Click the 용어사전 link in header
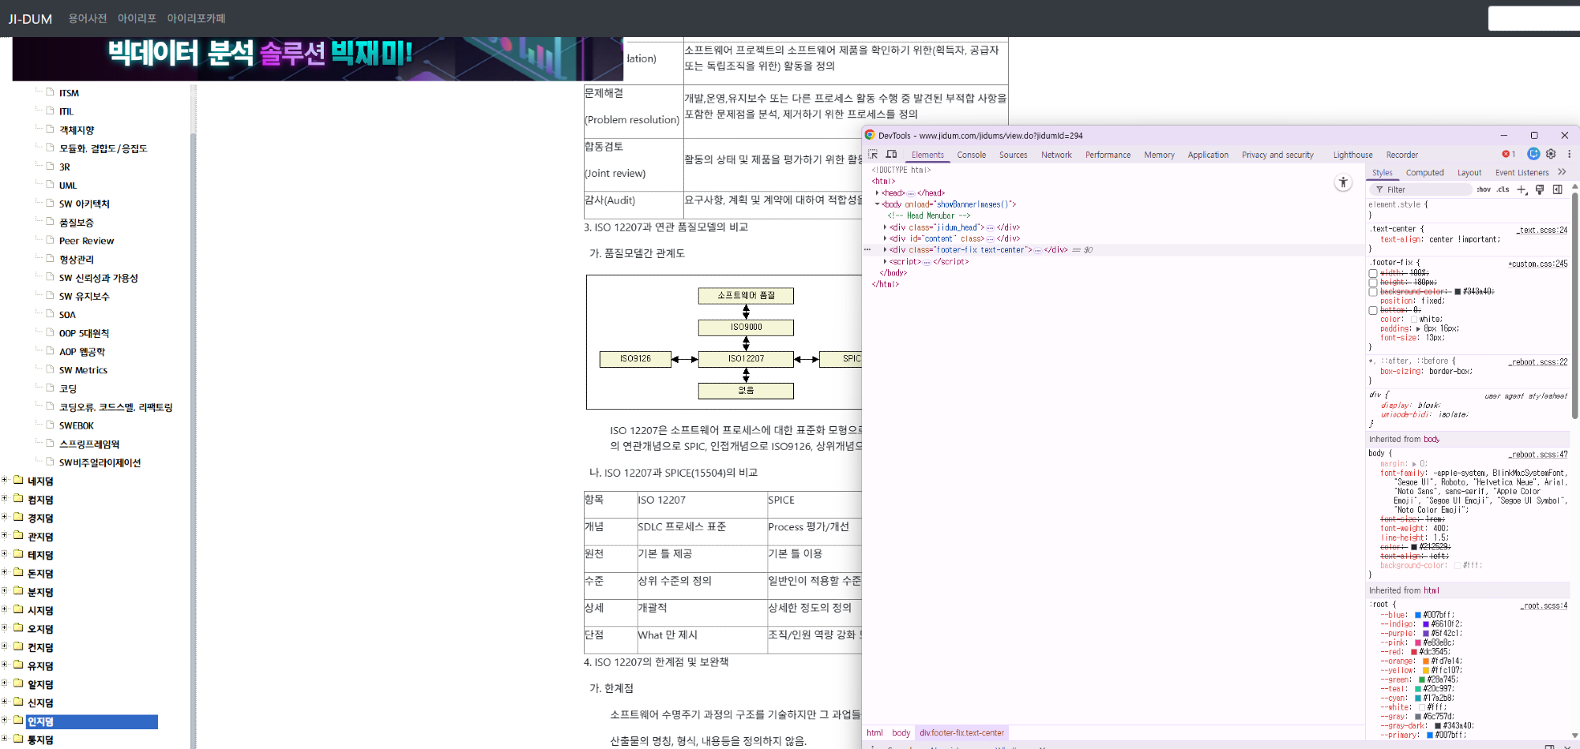Image resolution: width=1580 pixels, height=749 pixels. click(x=88, y=18)
